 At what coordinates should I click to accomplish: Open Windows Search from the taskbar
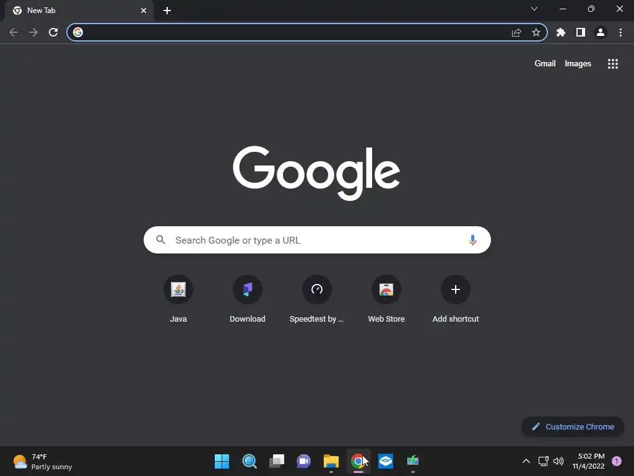[249, 461]
